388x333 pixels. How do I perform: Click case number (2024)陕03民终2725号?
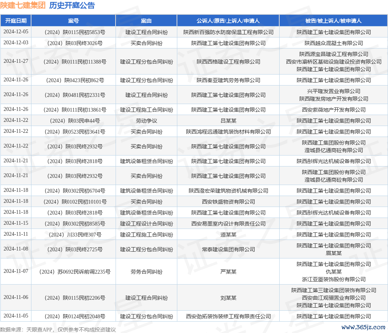(x=75, y=249)
